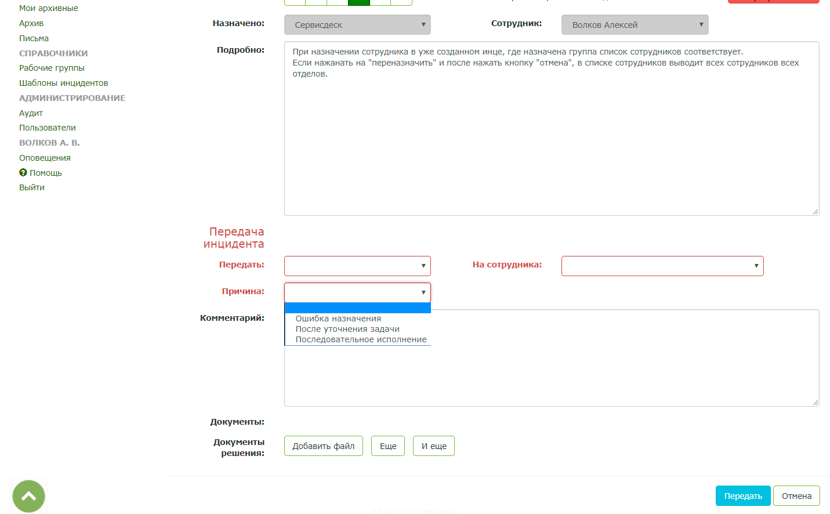Click the blue "Передать" button
This screenshot has width=830, height=514.
point(743,495)
